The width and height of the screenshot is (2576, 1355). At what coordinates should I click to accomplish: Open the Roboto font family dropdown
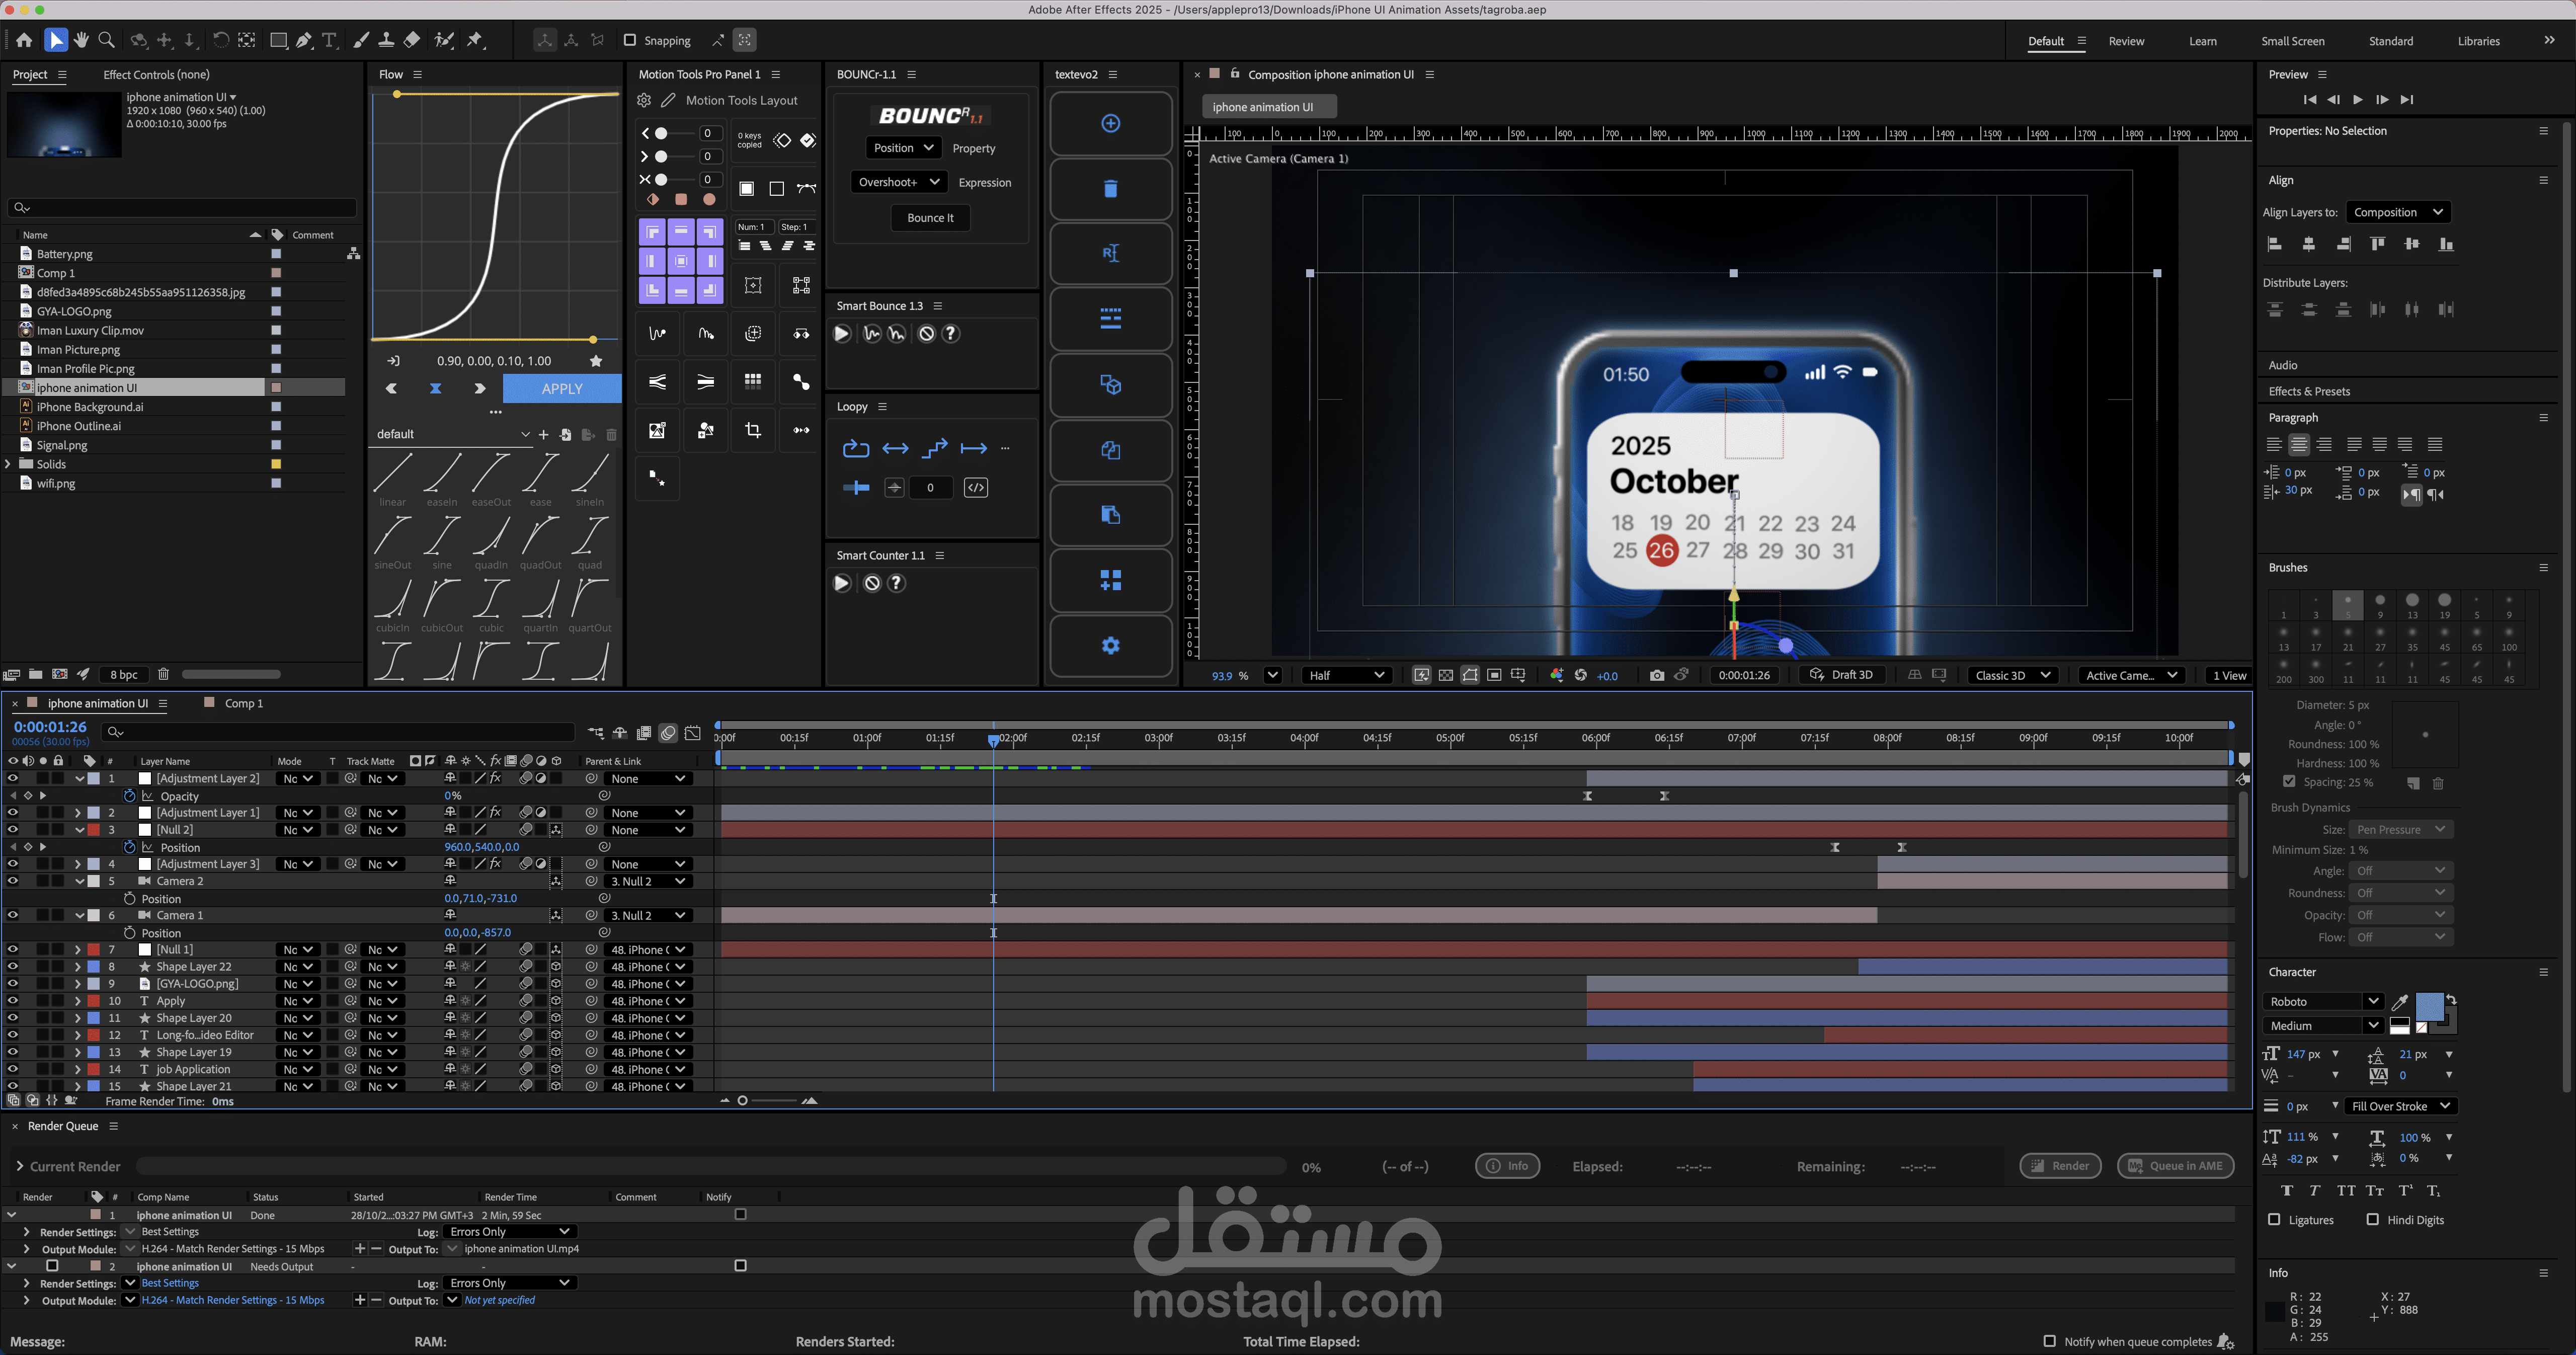2324,1002
